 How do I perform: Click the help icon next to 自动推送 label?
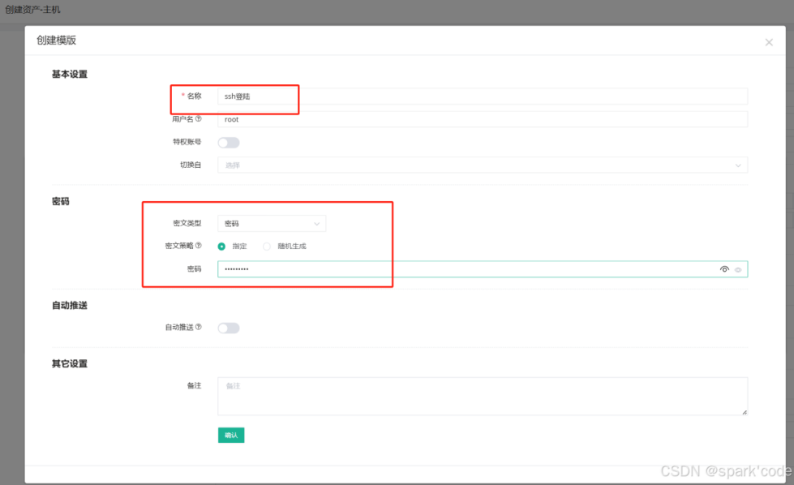coord(199,327)
